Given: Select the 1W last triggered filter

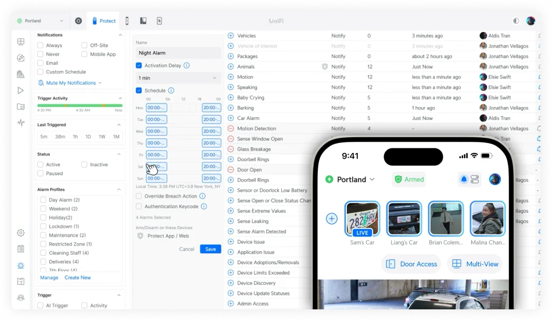Looking at the screenshot, I should point(102,137).
